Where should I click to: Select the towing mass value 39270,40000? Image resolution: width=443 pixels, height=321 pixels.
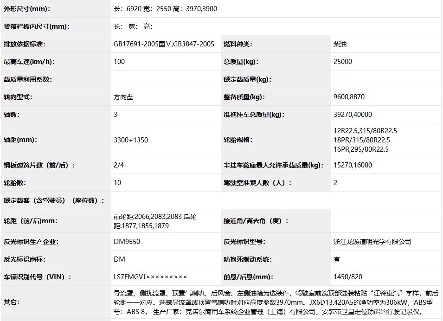tap(353, 115)
